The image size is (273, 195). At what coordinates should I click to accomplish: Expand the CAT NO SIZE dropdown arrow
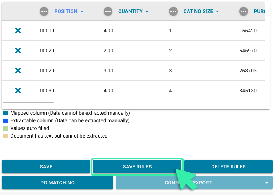217,12
